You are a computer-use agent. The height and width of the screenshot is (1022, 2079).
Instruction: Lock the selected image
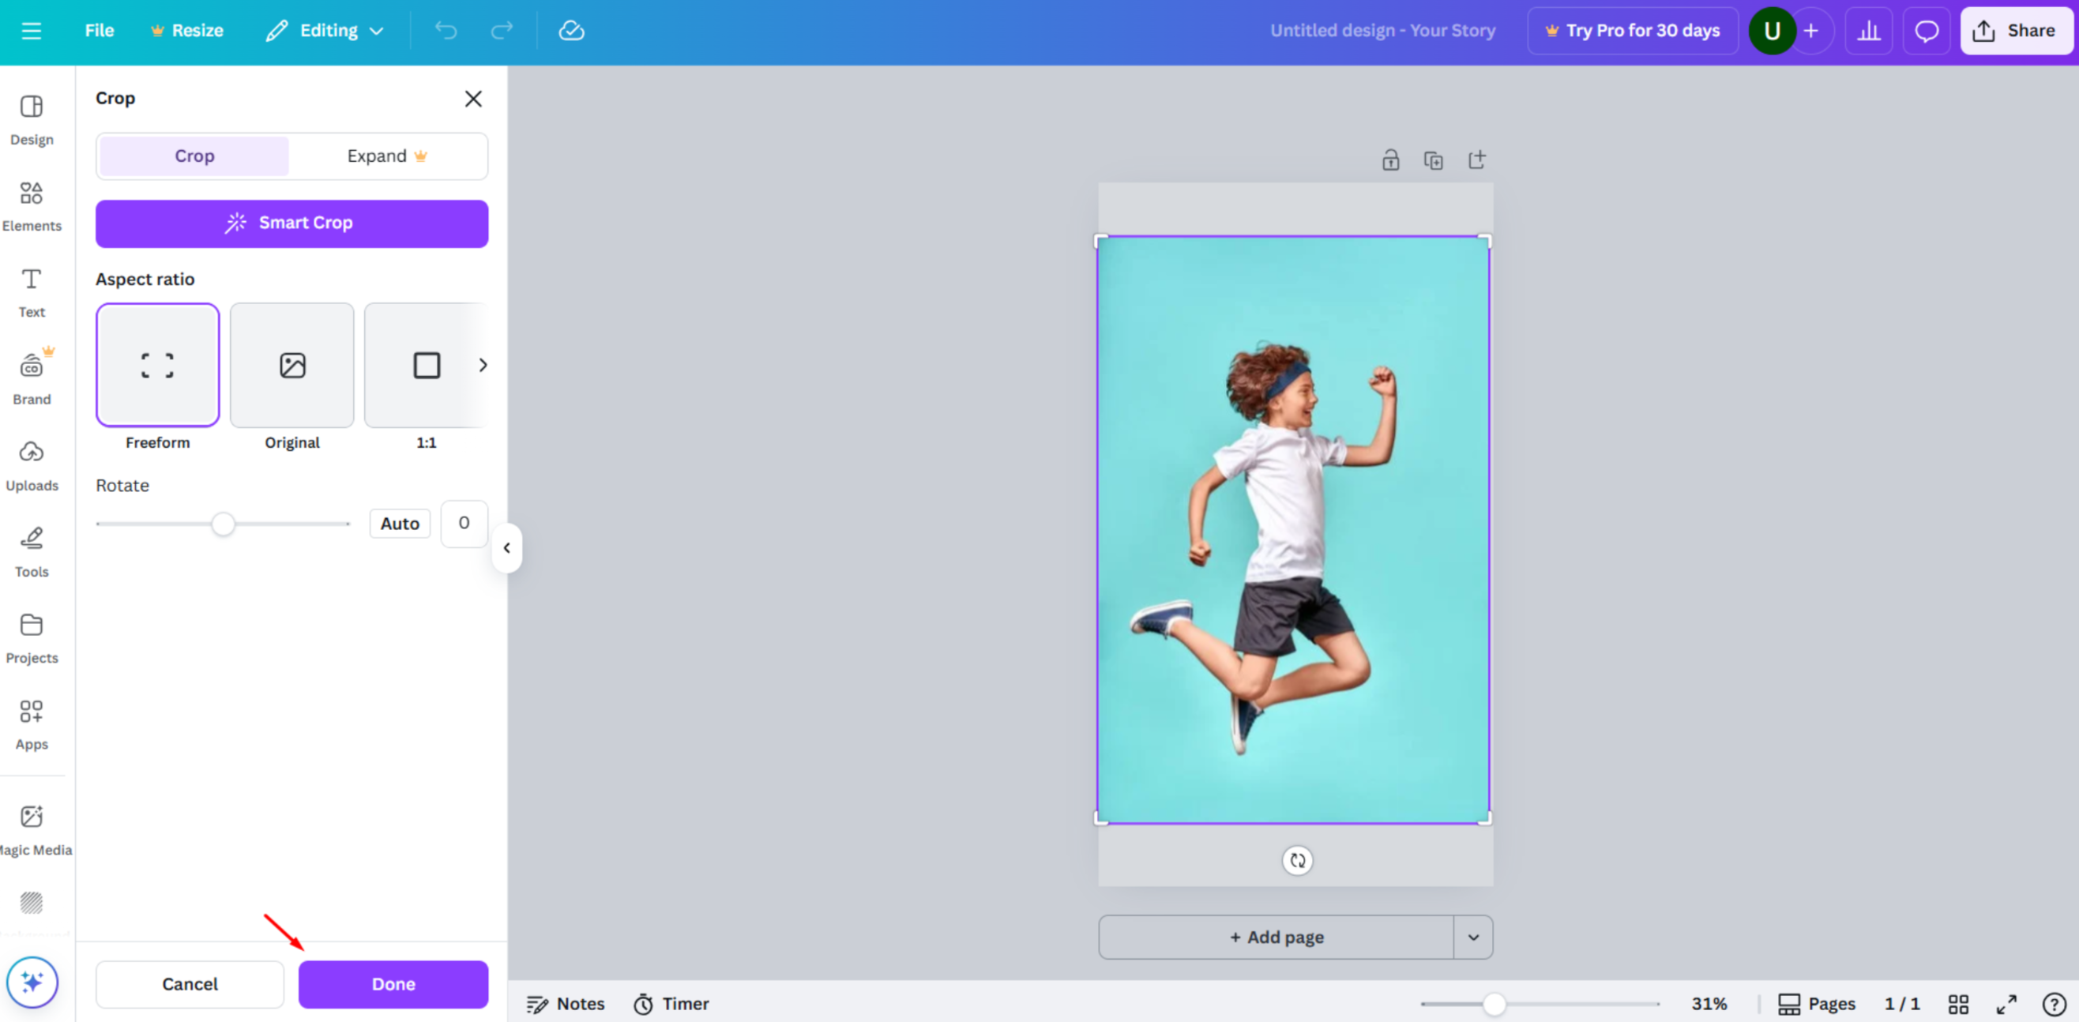coord(1390,159)
